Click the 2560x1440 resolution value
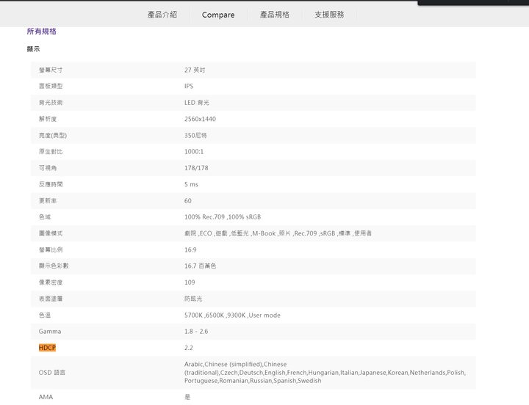This screenshot has height=405, width=529. pos(200,119)
